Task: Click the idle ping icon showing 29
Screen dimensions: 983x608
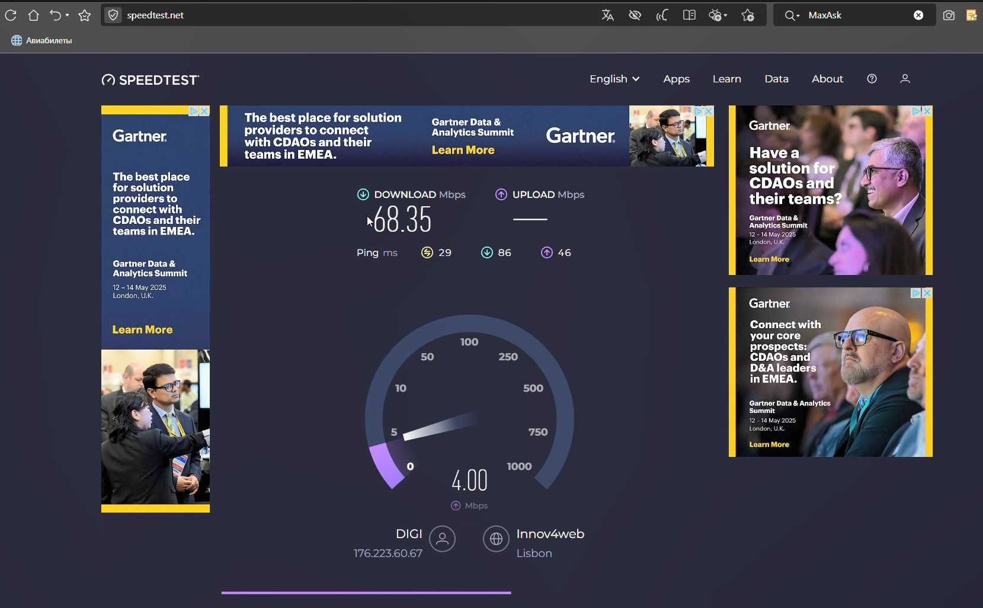Action: pyautogui.click(x=427, y=252)
